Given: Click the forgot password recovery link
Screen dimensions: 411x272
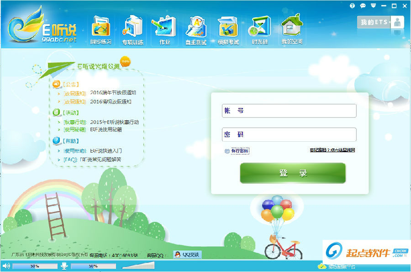Looking at the screenshot, I should [332, 150].
